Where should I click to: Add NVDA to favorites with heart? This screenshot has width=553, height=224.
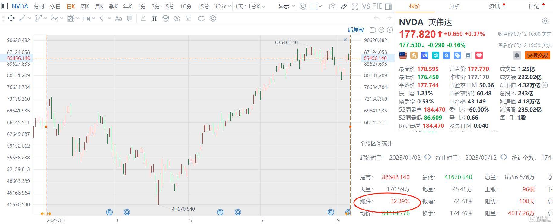[479, 55]
